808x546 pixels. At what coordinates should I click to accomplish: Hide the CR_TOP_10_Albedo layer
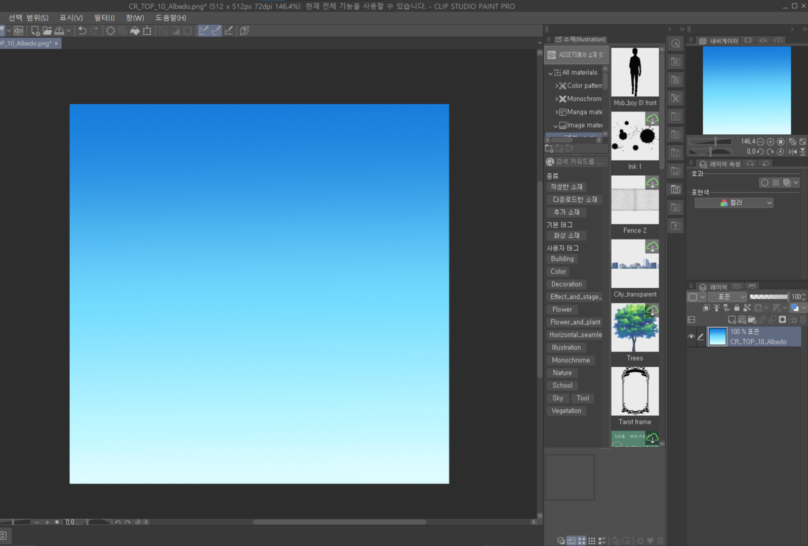tap(691, 337)
